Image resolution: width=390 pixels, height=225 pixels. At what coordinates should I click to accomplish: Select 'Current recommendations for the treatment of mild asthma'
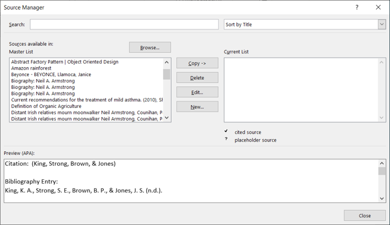pyautogui.click(x=87, y=100)
